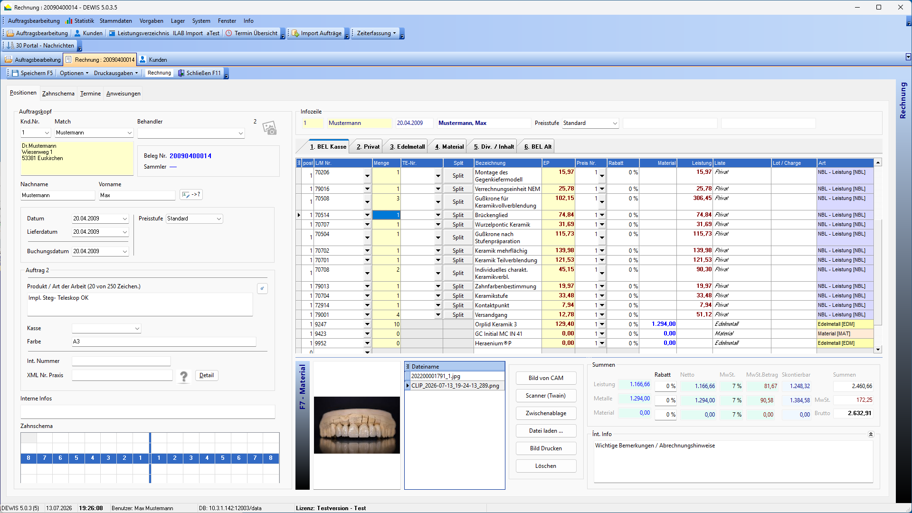912x513 pixels.
Task: Click the table scrollbar down arrow
Action: click(x=878, y=350)
